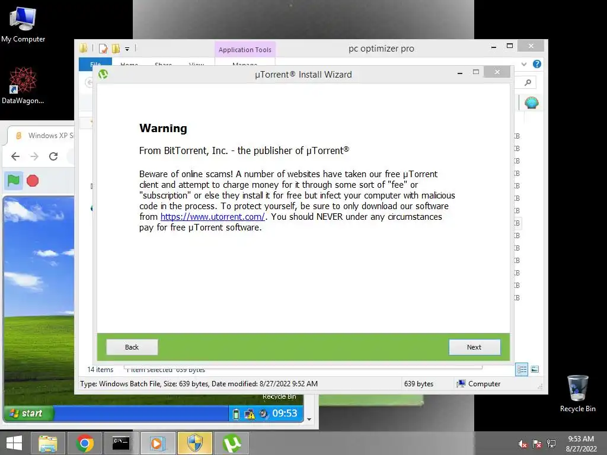Go Back in the µTorrent Install Wizard
Viewport: 607px width, 455px height.
132,347
